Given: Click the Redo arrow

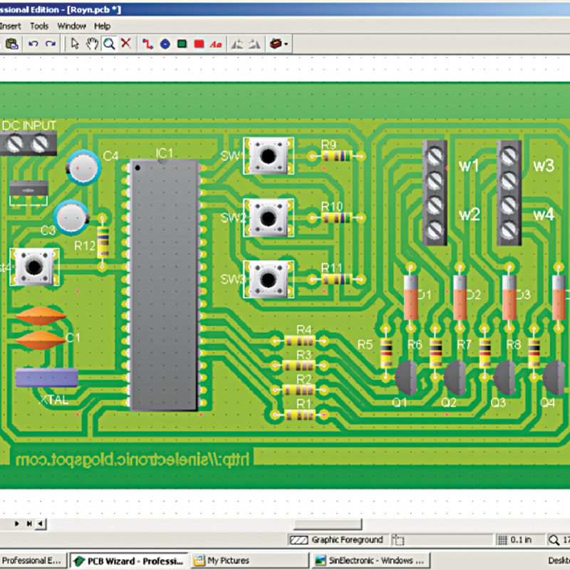Looking at the screenshot, I should [x=49, y=43].
